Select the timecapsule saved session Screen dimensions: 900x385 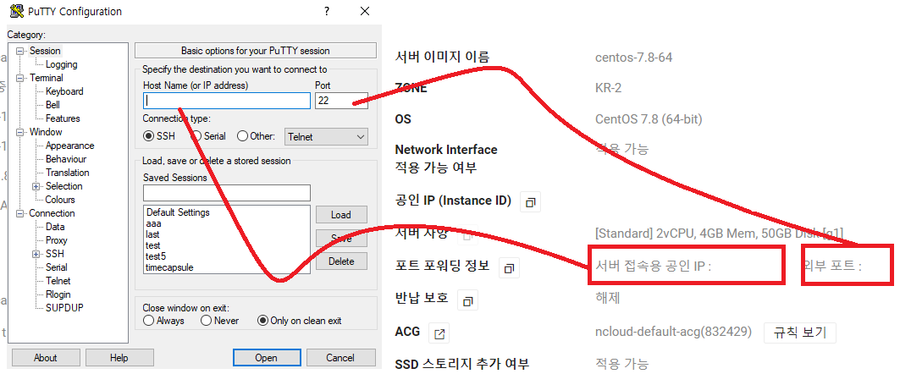pos(170,267)
